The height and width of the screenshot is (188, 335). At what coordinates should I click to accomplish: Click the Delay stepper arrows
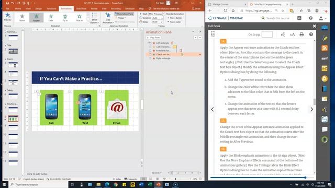(162, 22)
